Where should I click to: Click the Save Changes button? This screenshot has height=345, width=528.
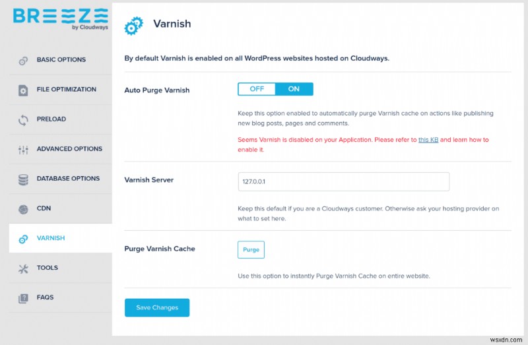(157, 307)
